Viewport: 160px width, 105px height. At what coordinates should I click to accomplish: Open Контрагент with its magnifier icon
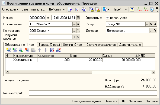pos(78,31)
